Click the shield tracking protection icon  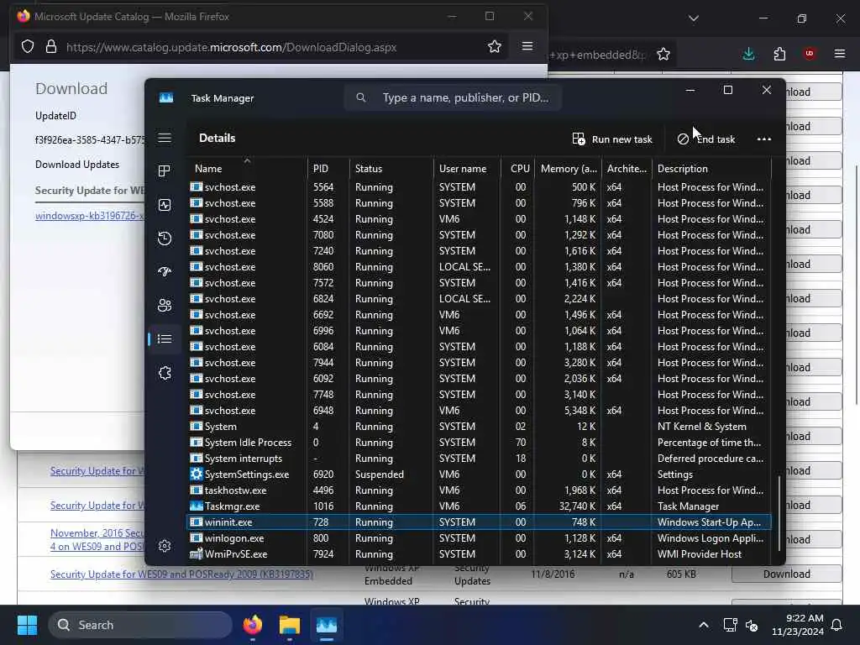point(28,47)
